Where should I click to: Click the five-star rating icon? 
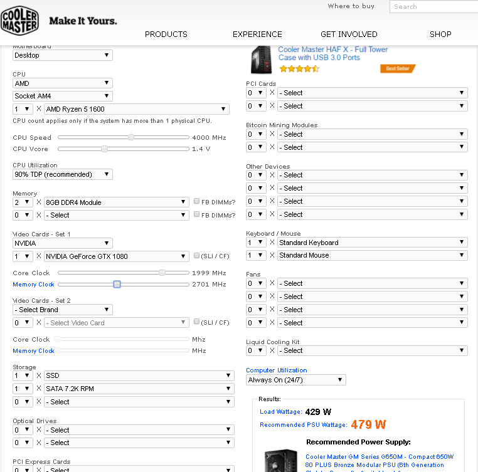(299, 69)
